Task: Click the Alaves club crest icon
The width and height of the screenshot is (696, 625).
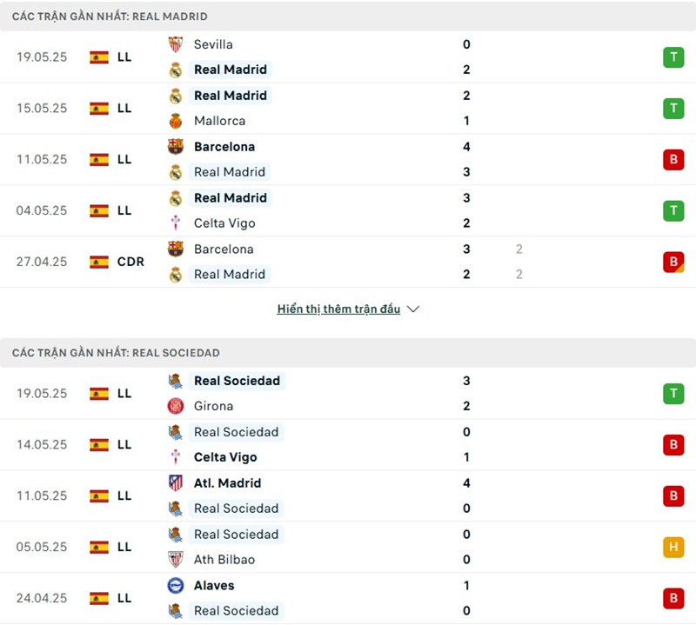Action: point(176,586)
